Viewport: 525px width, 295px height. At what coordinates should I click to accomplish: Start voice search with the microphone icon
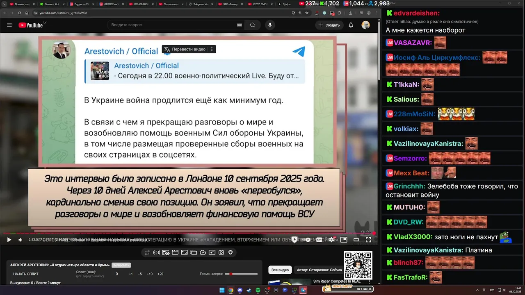click(x=270, y=25)
